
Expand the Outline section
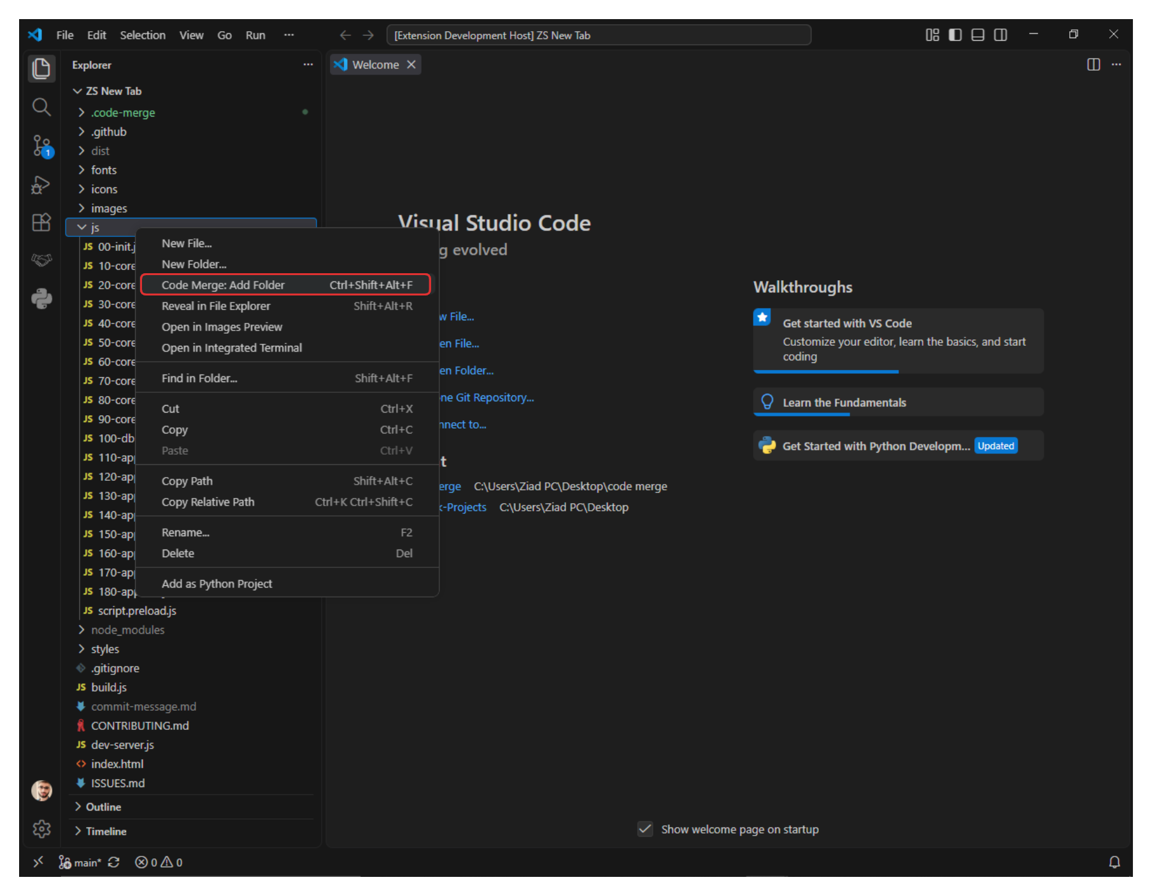click(x=191, y=807)
